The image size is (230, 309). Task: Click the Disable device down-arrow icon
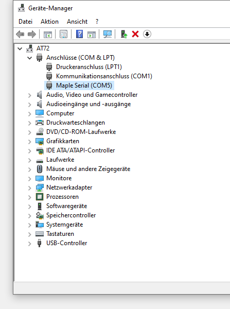(147, 35)
